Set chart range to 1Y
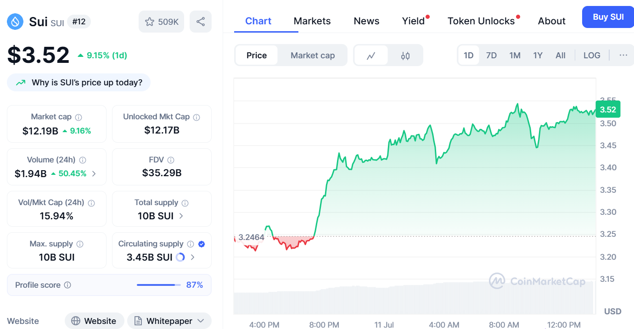This screenshot has height=329, width=634. (x=538, y=56)
